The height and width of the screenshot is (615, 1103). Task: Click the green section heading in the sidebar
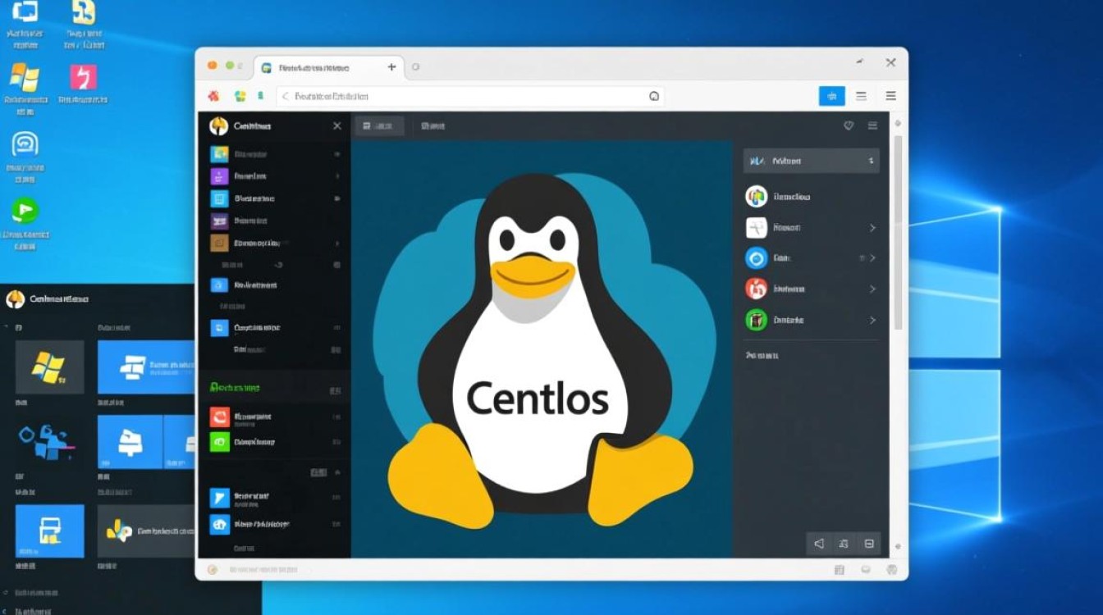235,387
